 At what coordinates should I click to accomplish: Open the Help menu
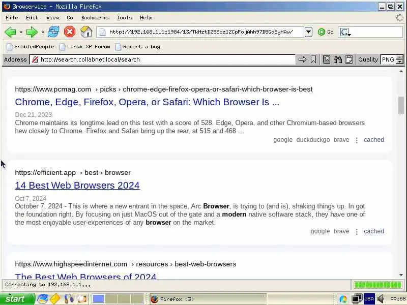point(146,18)
